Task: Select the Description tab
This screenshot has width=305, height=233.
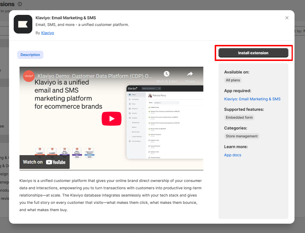Action: coord(30,55)
